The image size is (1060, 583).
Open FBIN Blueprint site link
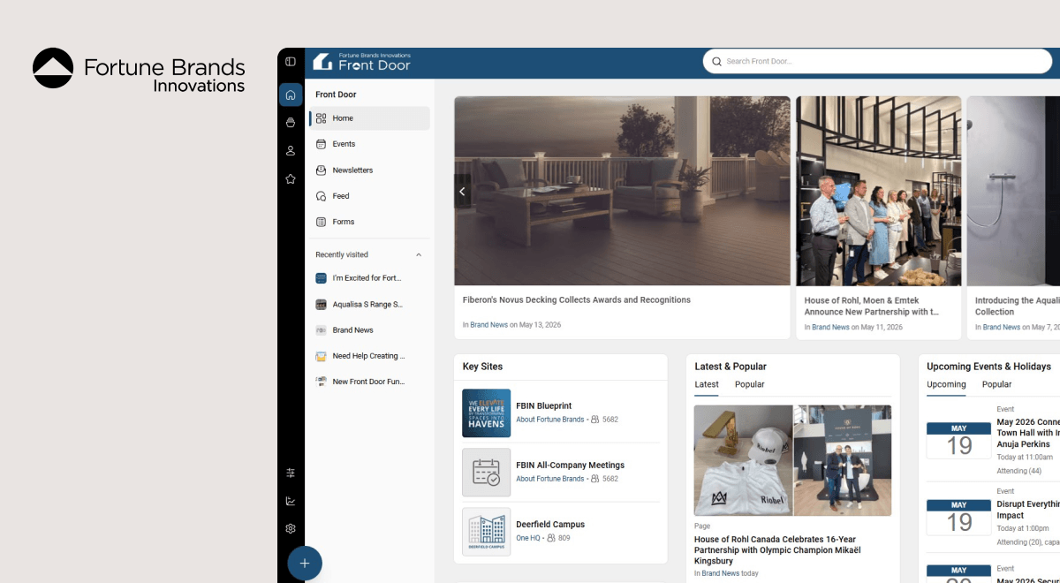[x=544, y=406]
